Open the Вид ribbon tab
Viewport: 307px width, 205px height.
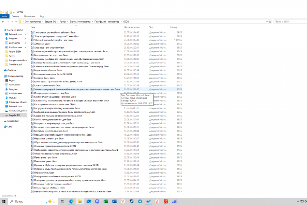click(x=42, y=16)
